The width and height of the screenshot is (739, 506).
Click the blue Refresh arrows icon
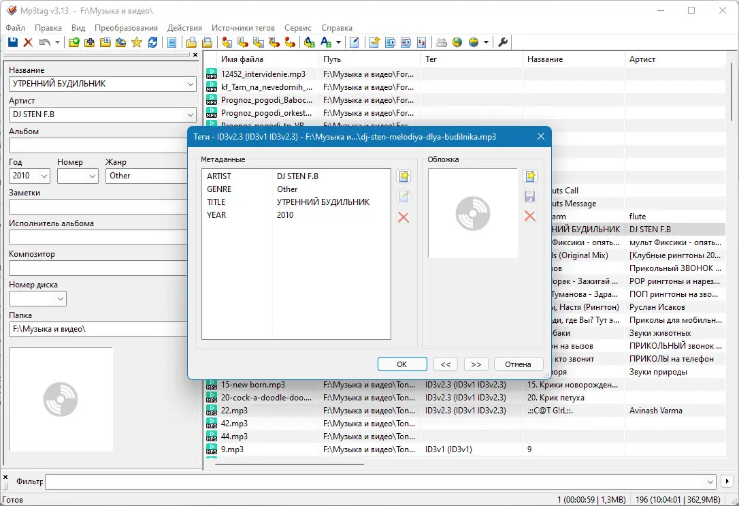[x=152, y=42]
